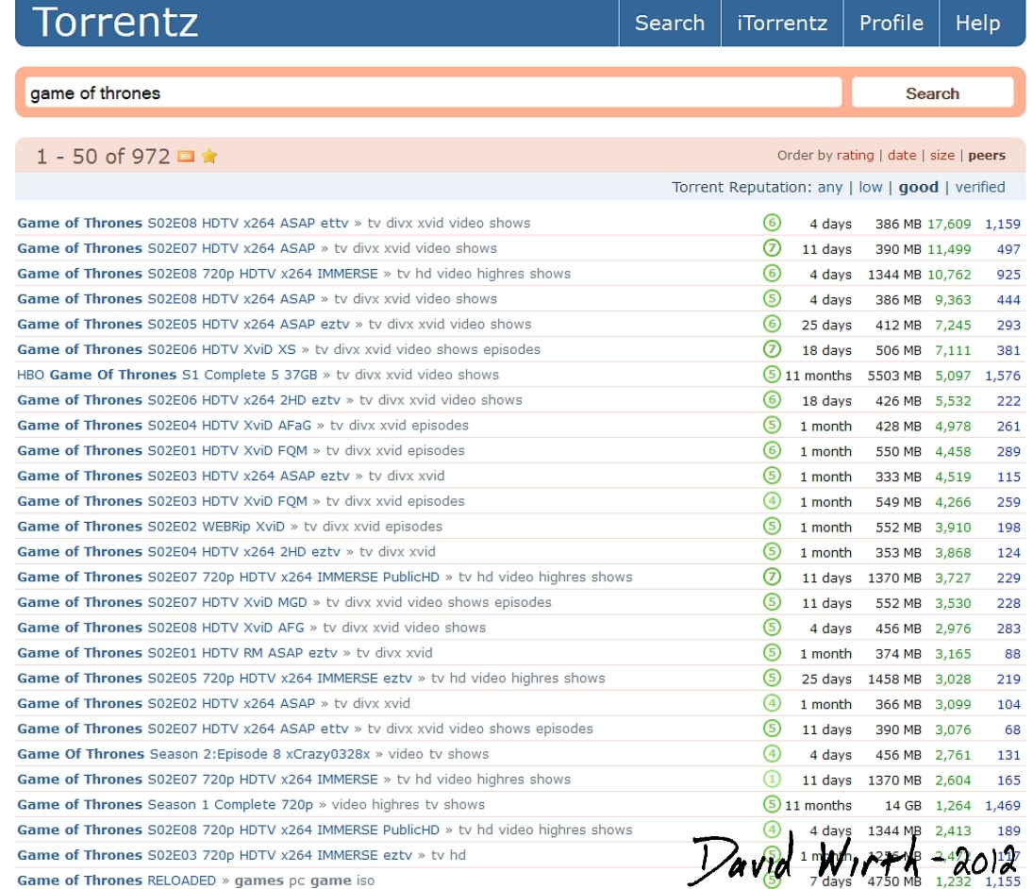The width and height of the screenshot is (1033, 889).
Task: Click the Search button beside the query box
Action: click(932, 92)
